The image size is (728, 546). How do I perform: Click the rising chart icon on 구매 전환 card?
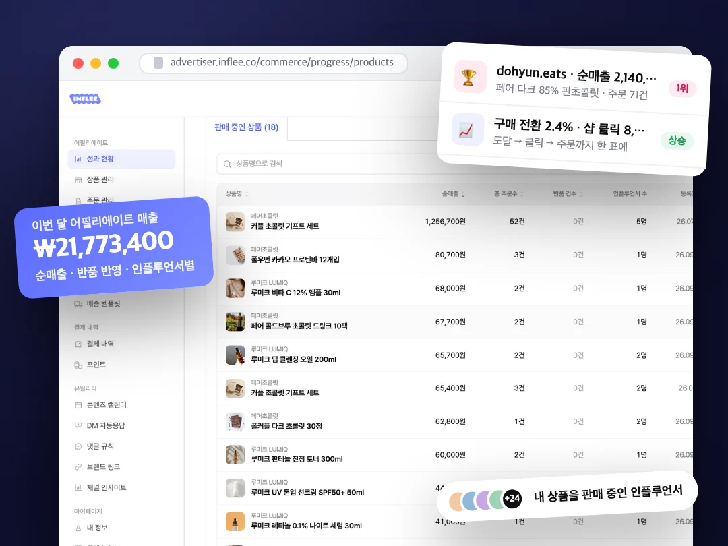467,130
